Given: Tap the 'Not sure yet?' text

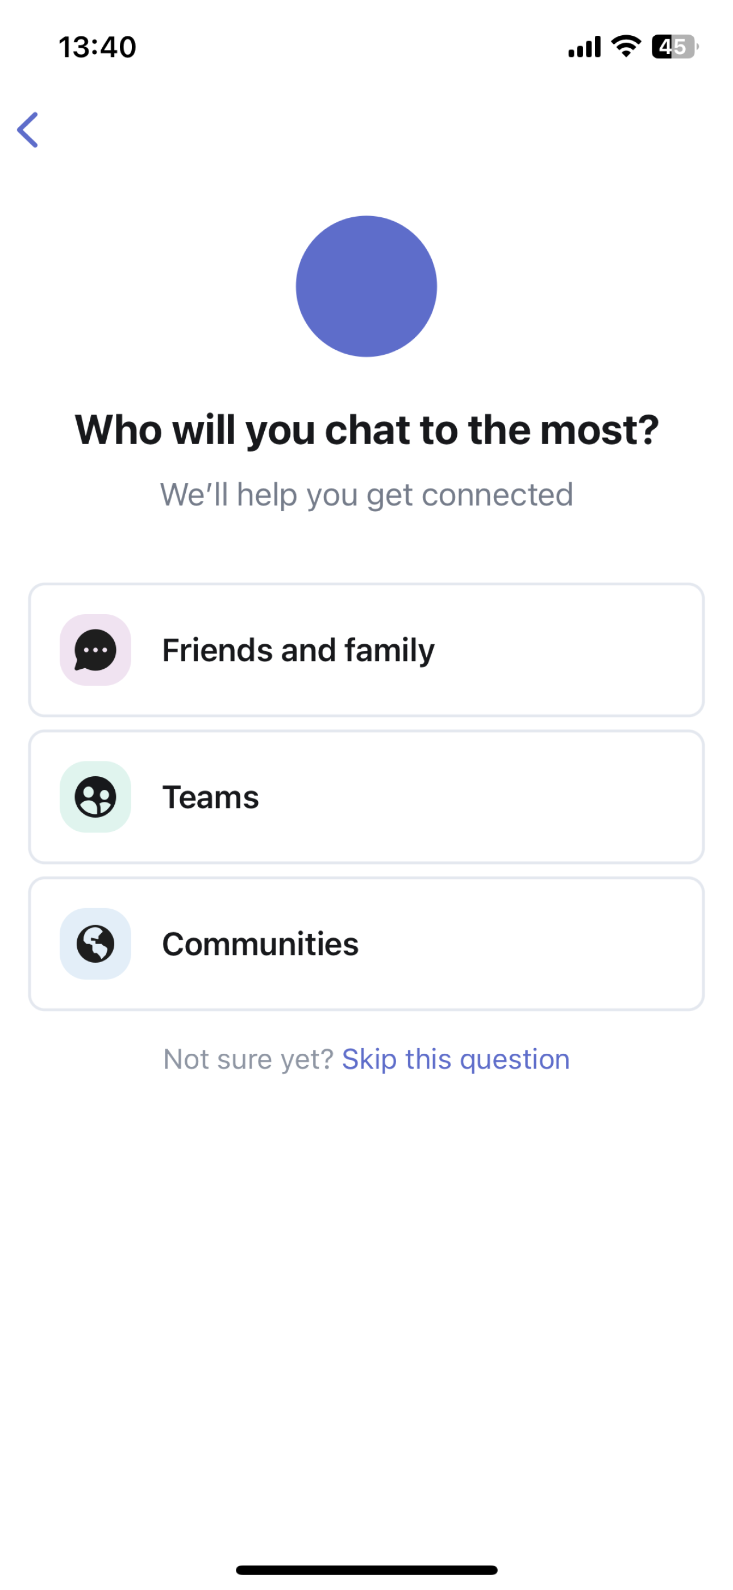Looking at the screenshot, I should 249,1059.
